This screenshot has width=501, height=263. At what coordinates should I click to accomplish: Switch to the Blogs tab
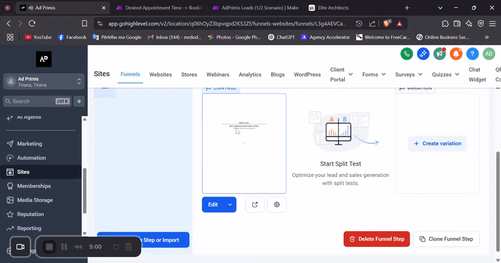[x=278, y=74]
